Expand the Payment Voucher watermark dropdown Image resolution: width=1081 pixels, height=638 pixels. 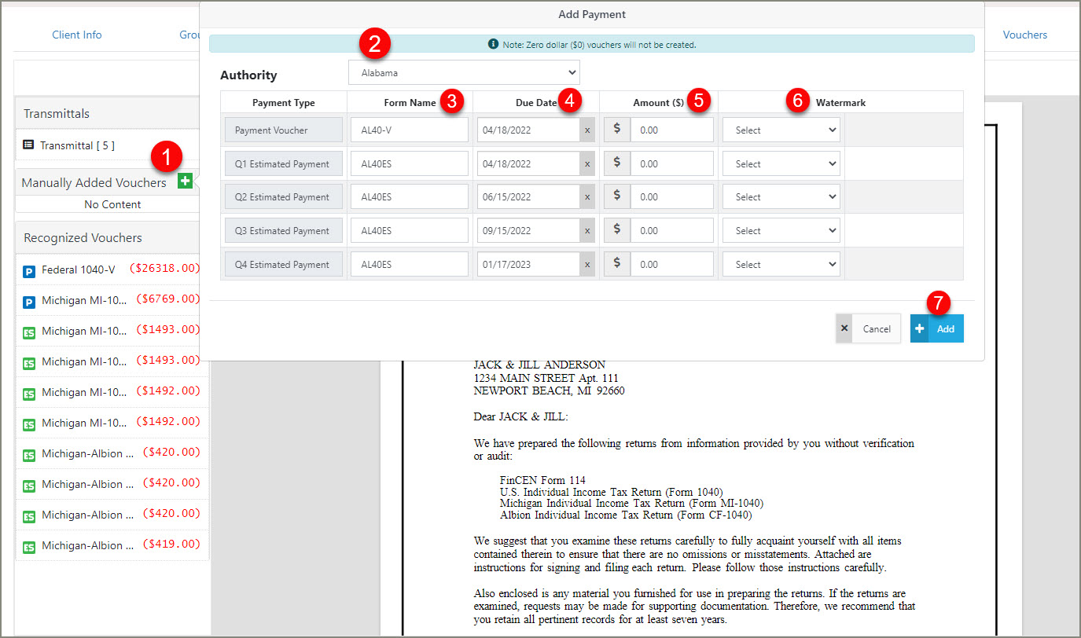coord(781,130)
